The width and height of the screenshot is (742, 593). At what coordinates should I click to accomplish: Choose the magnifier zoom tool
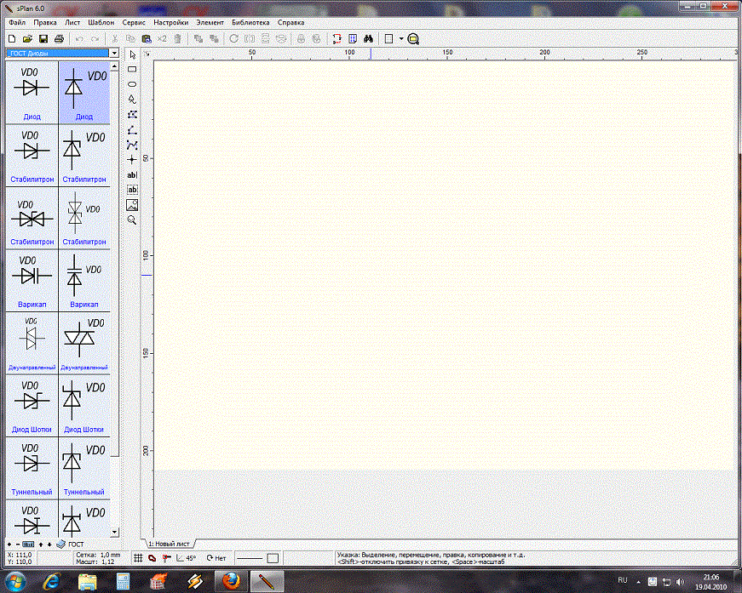point(132,220)
